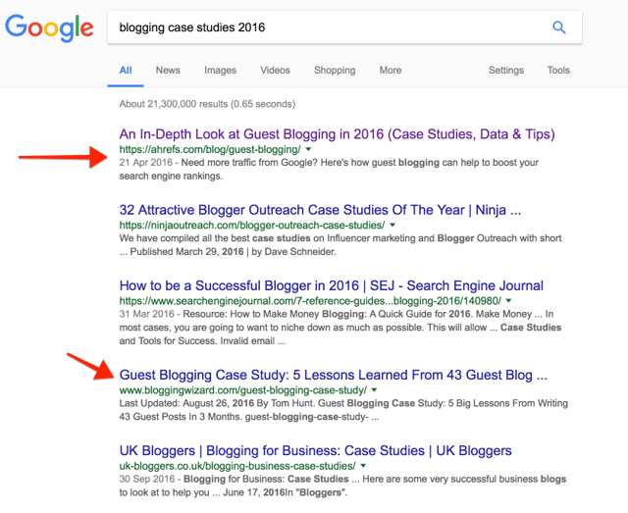The height and width of the screenshot is (513, 628).
Task: Switch to the Images tab
Action: (220, 70)
